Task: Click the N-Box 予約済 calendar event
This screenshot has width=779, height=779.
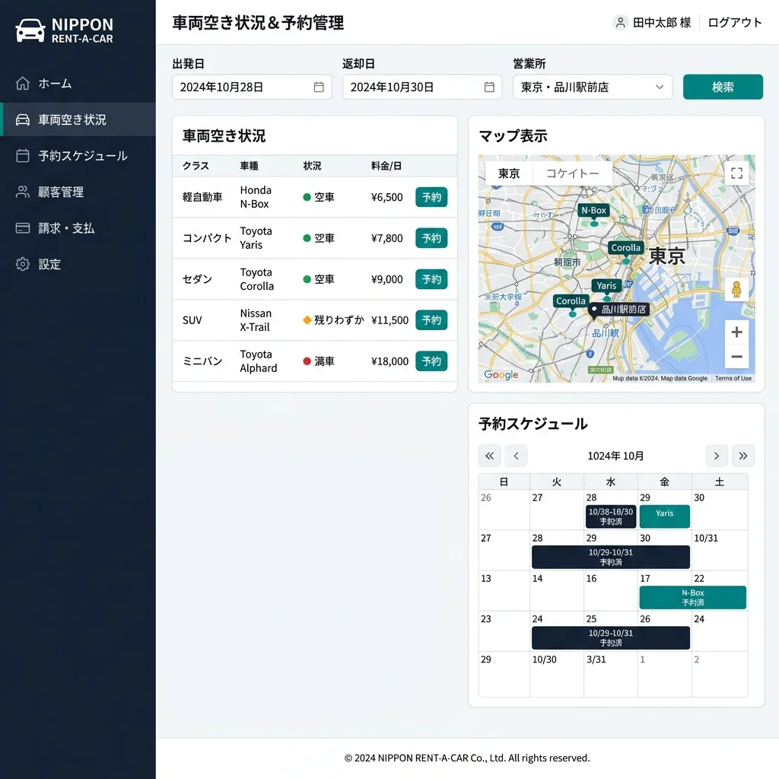Action: click(x=692, y=597)
